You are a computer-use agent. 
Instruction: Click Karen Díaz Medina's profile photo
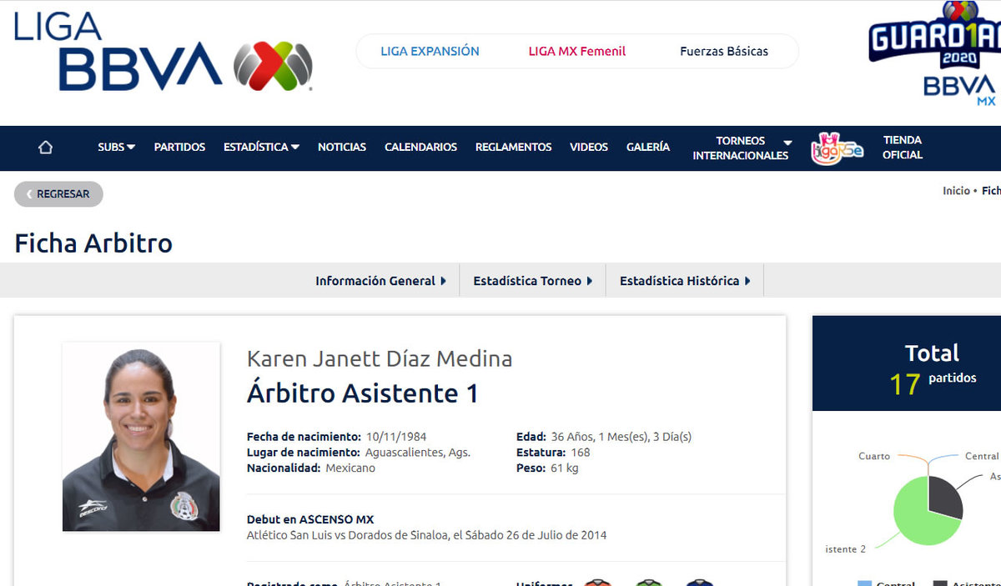coord(141,437)
